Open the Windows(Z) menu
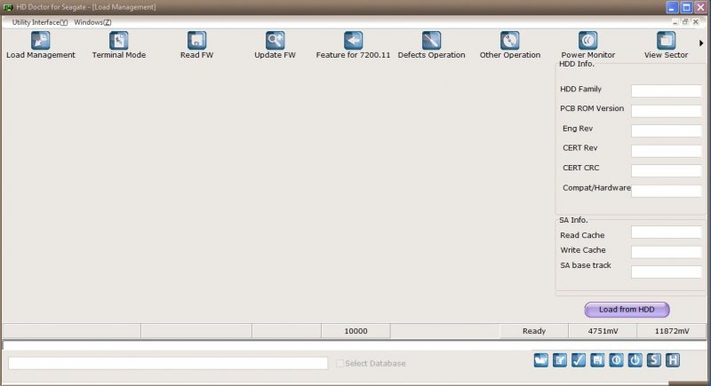 point(92,22)
